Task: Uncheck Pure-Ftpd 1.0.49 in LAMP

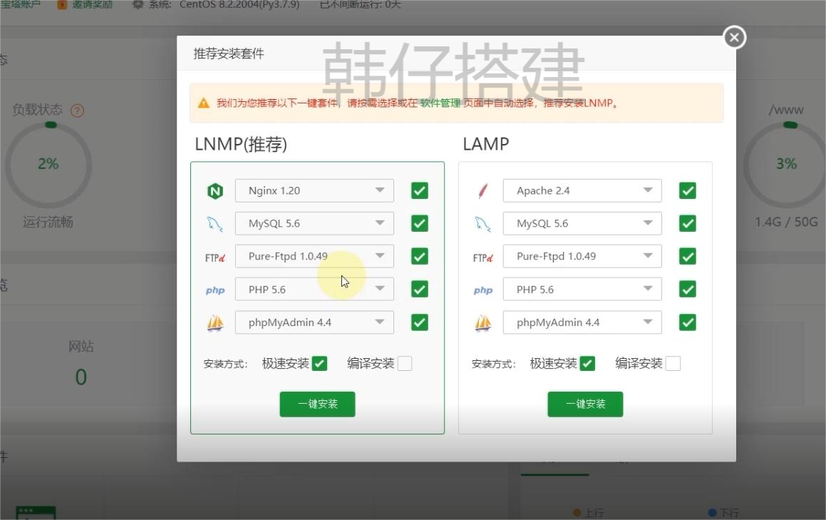Action: pyautogui.click(x=688, y=256)
